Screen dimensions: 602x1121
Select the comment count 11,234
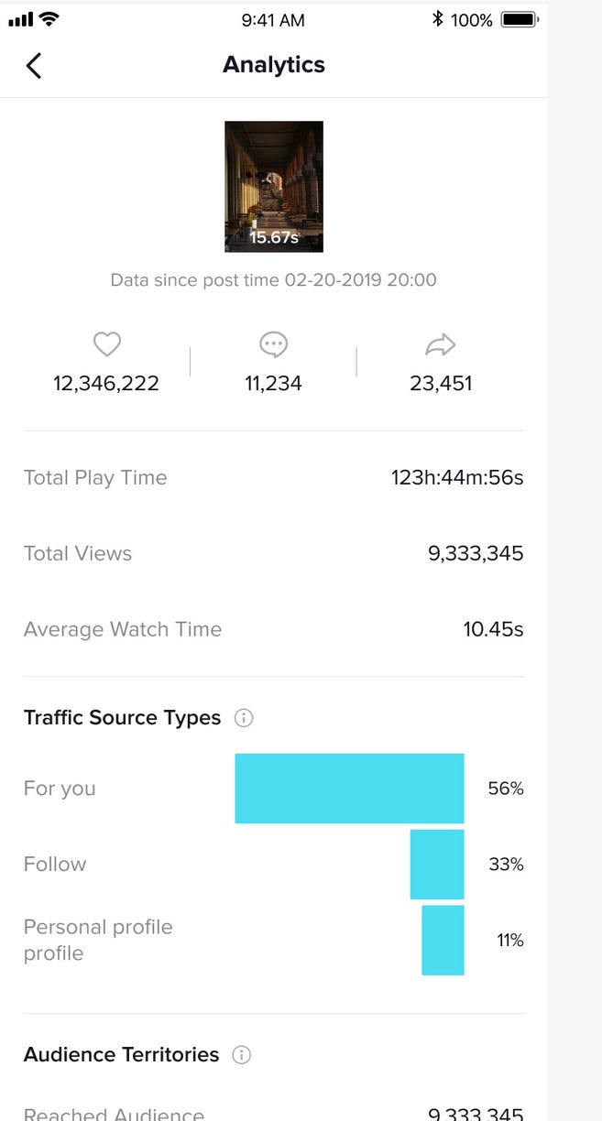pyautogui.click(x=273, y=383)
